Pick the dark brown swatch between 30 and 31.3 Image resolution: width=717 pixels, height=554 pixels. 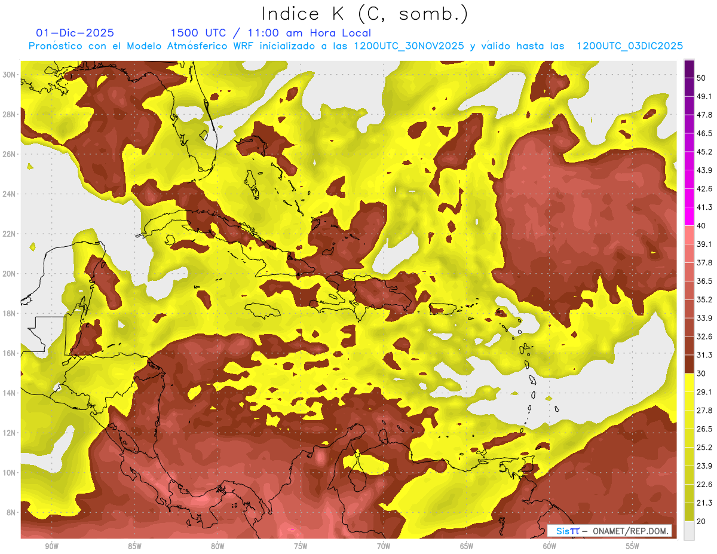click(x=689, y=364)
